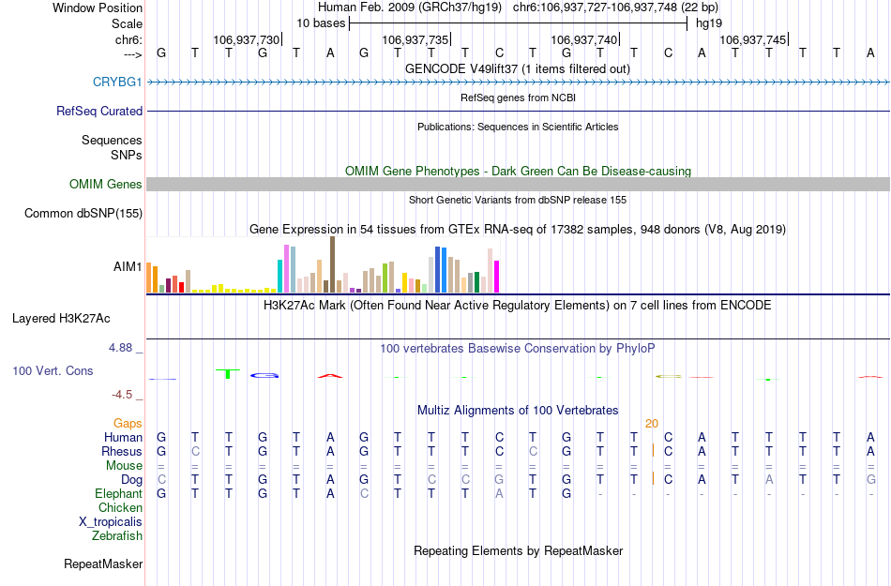Click the magenta GTEx expression bar
The width and height of the screenshot is (891, 586).
point(497,277)
